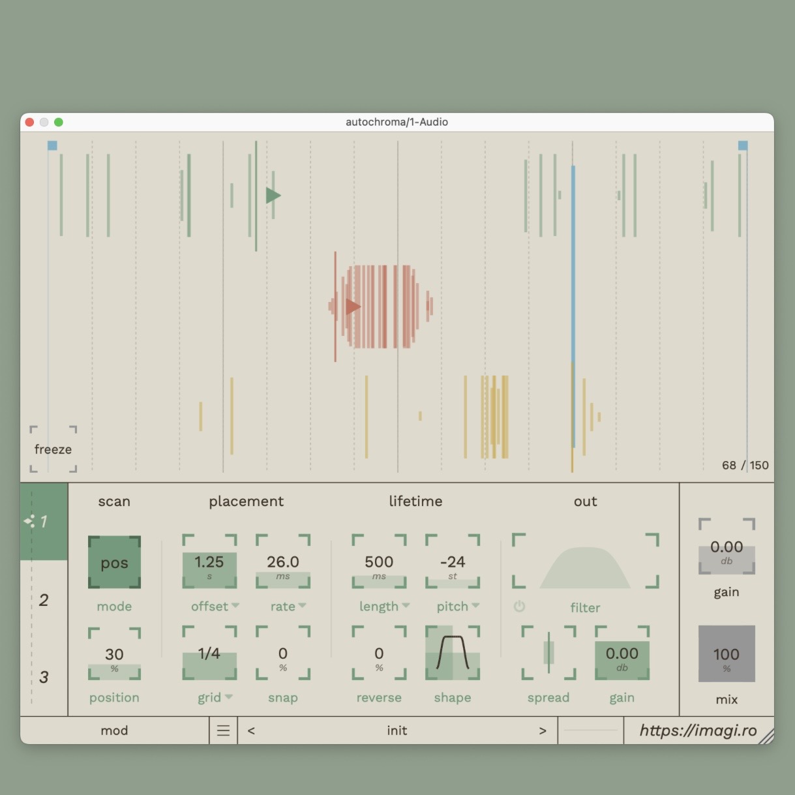Viewport: 795px width, 795px height.
Task: Switch to layer tab 3
Action: [x=44, y=677]
